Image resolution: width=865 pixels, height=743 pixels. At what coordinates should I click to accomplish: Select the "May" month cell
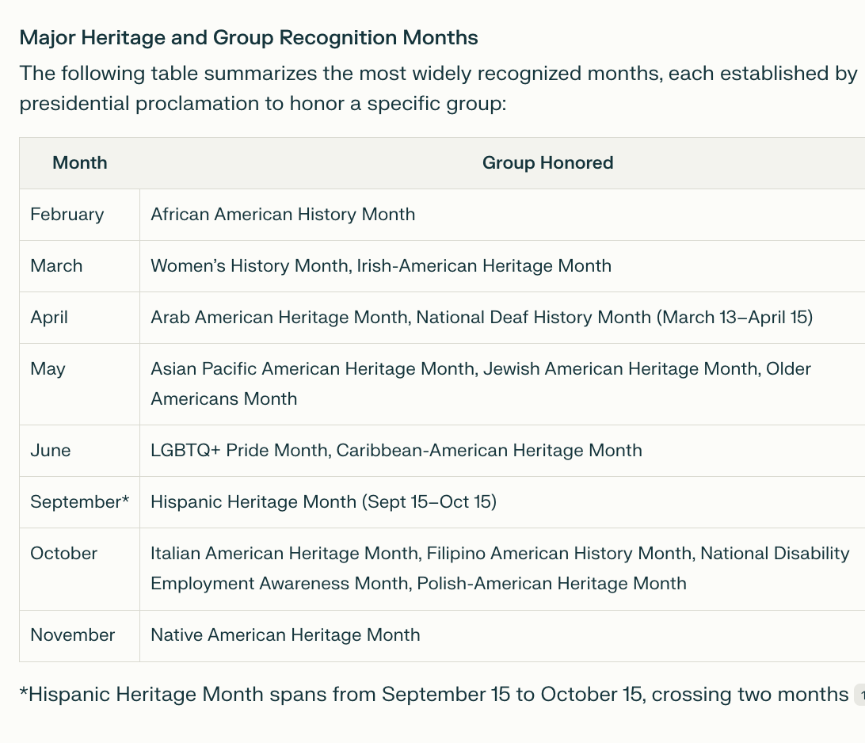click(48, 369)
